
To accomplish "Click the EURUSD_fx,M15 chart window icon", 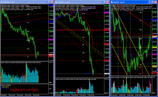I will click(56, 2).
